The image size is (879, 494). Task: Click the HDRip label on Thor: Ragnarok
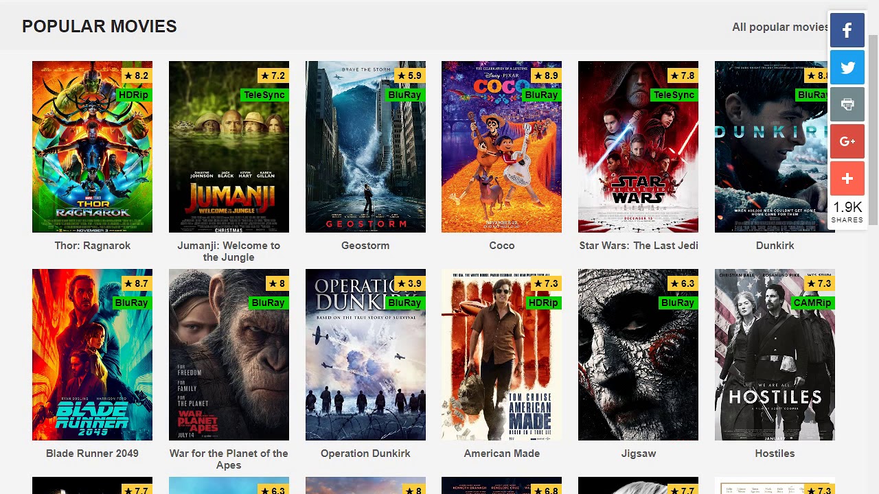pyautogui.click(x=133, y=95)
